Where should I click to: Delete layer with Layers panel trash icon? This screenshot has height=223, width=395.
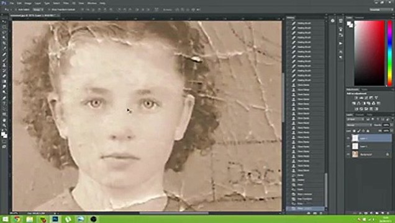tap(388, 213)
